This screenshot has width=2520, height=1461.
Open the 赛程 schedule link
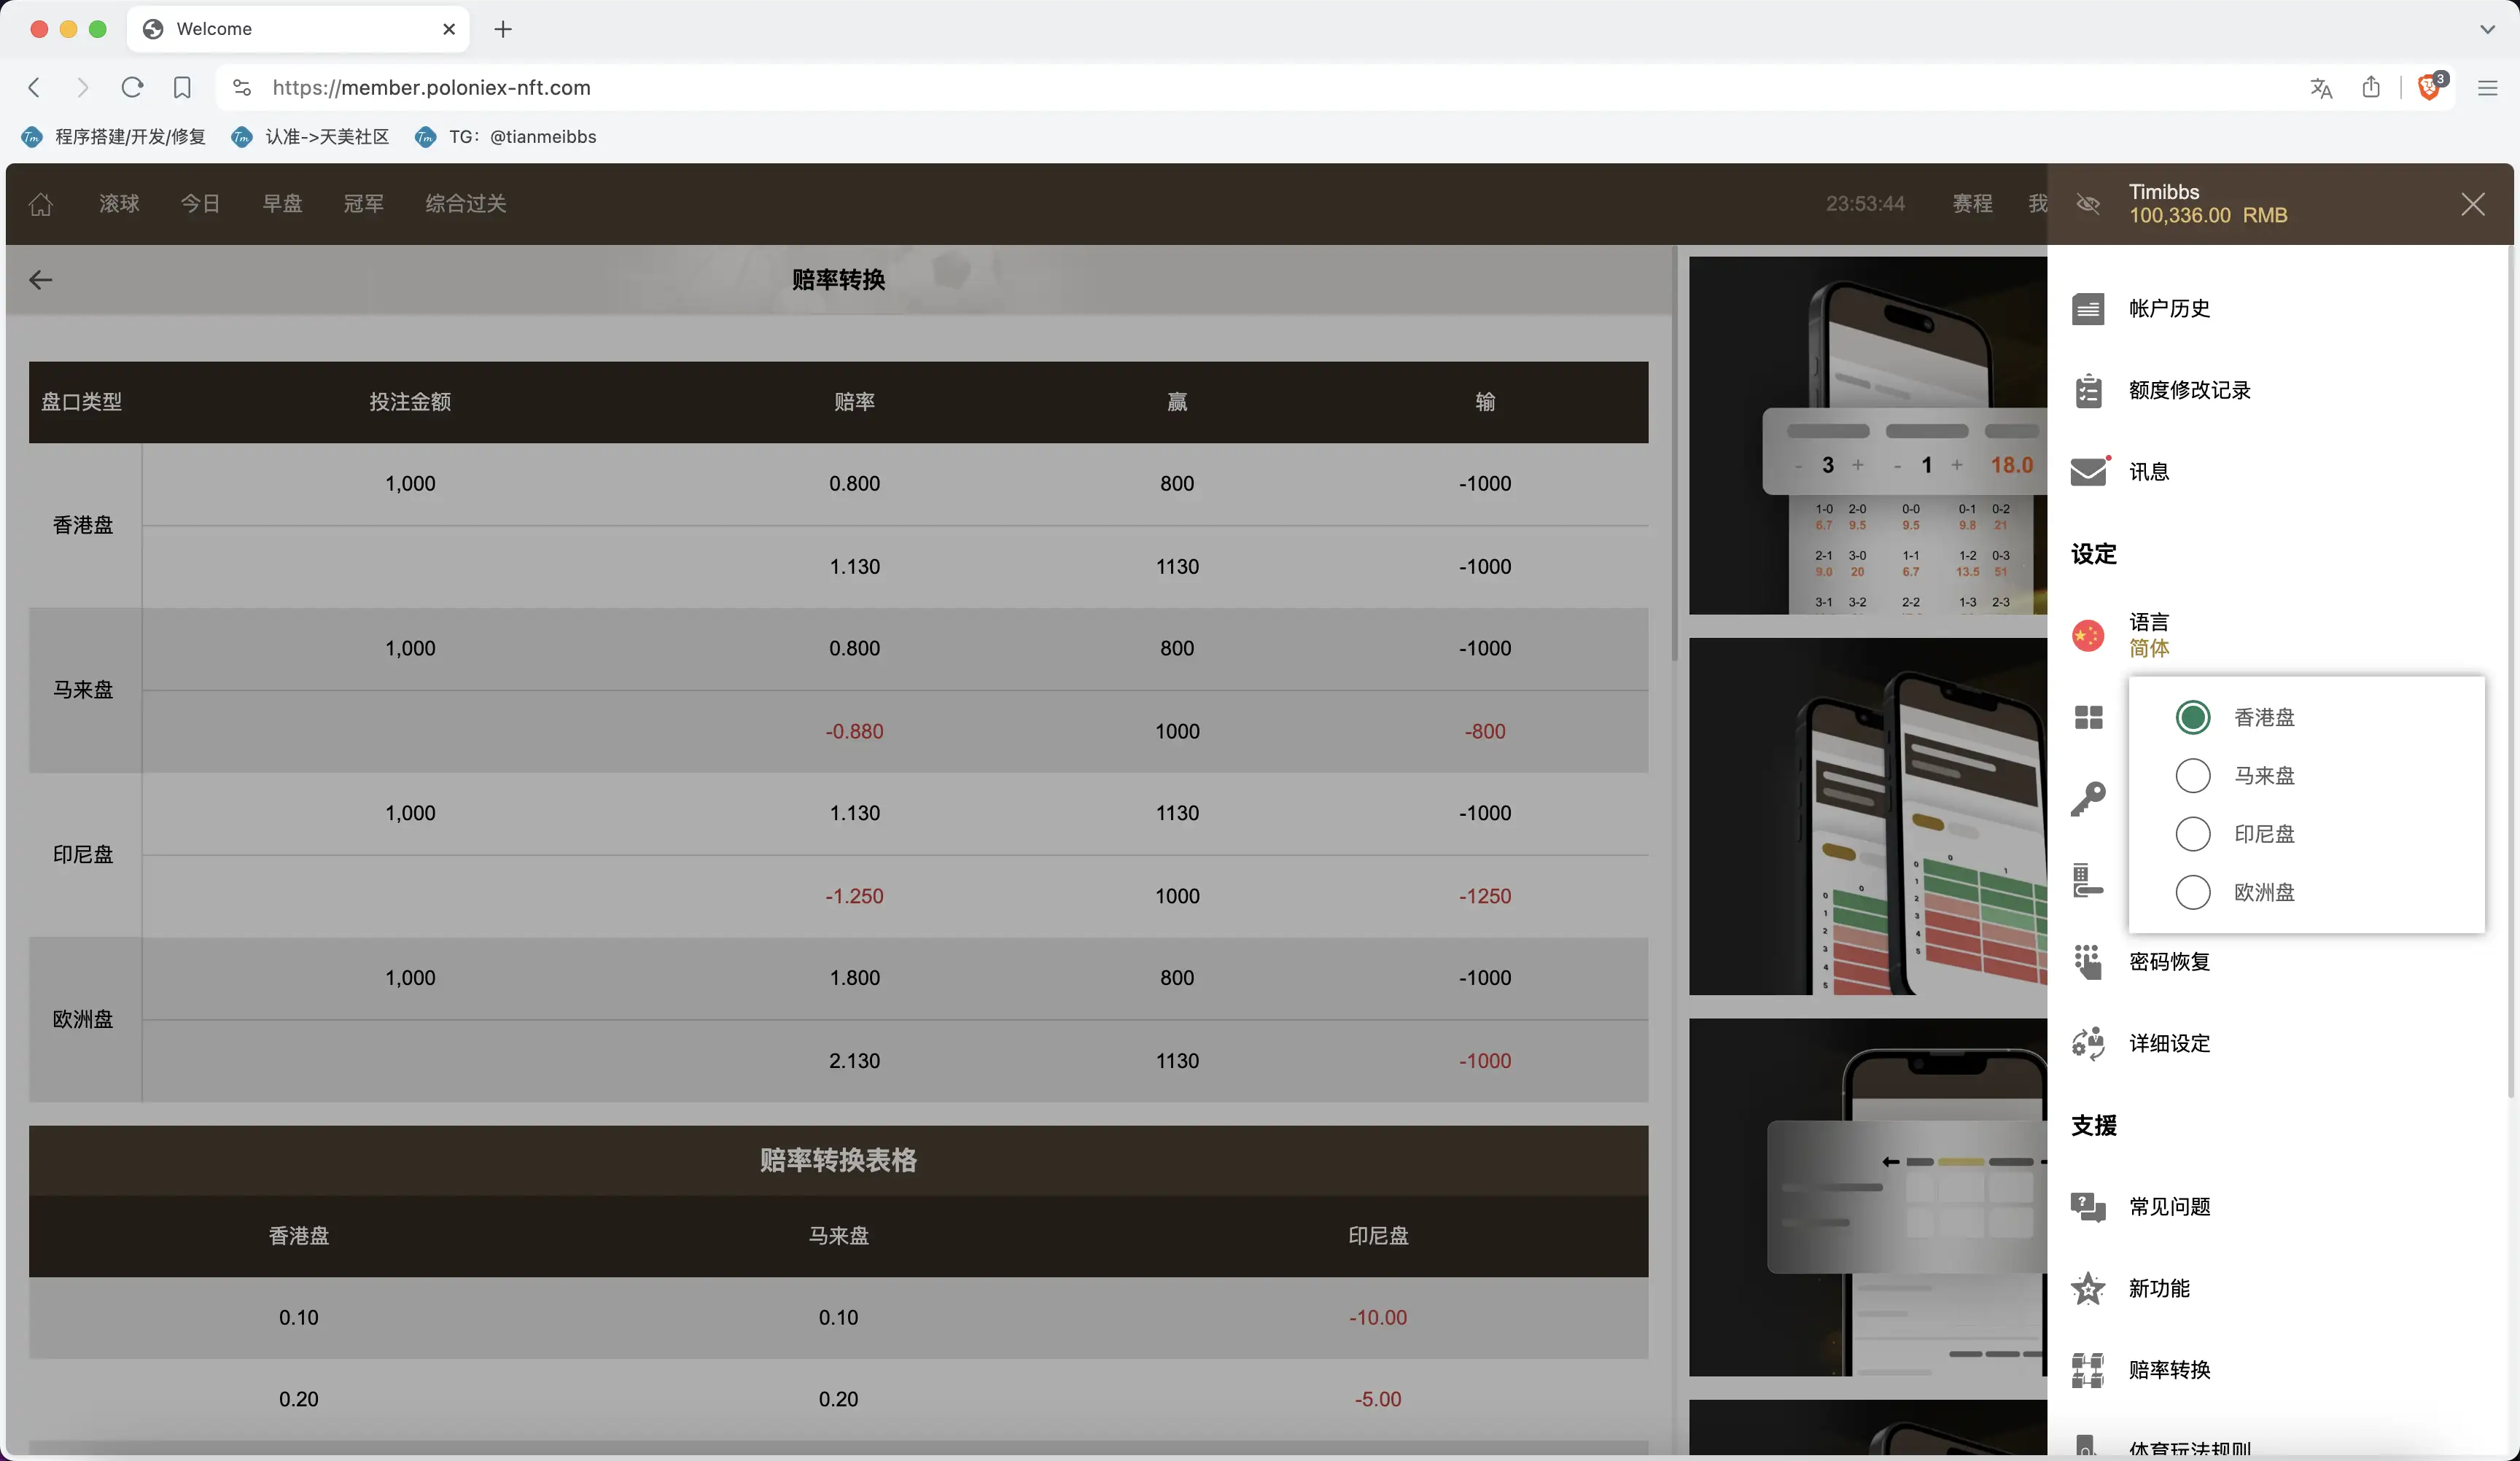point(1972,204)
